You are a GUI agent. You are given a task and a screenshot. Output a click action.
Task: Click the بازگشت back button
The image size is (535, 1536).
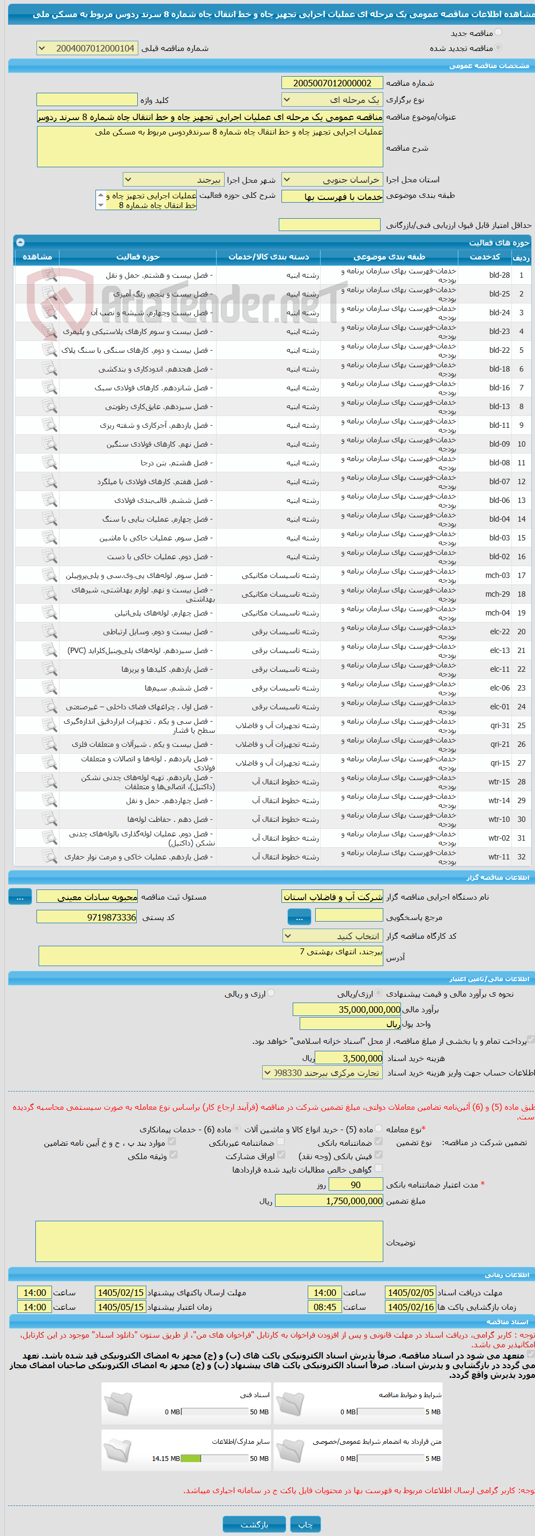click(254, 1524)
